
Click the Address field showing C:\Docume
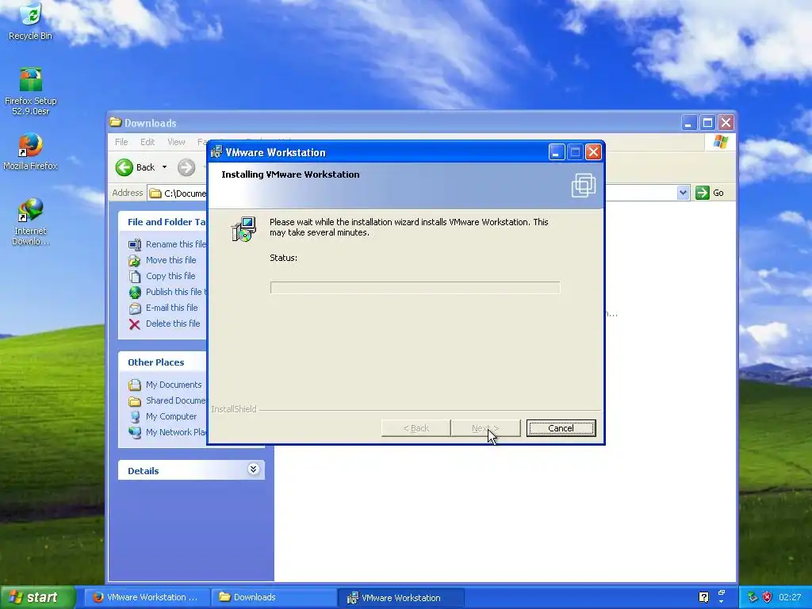pyautogui.click(x=177, y=193)
